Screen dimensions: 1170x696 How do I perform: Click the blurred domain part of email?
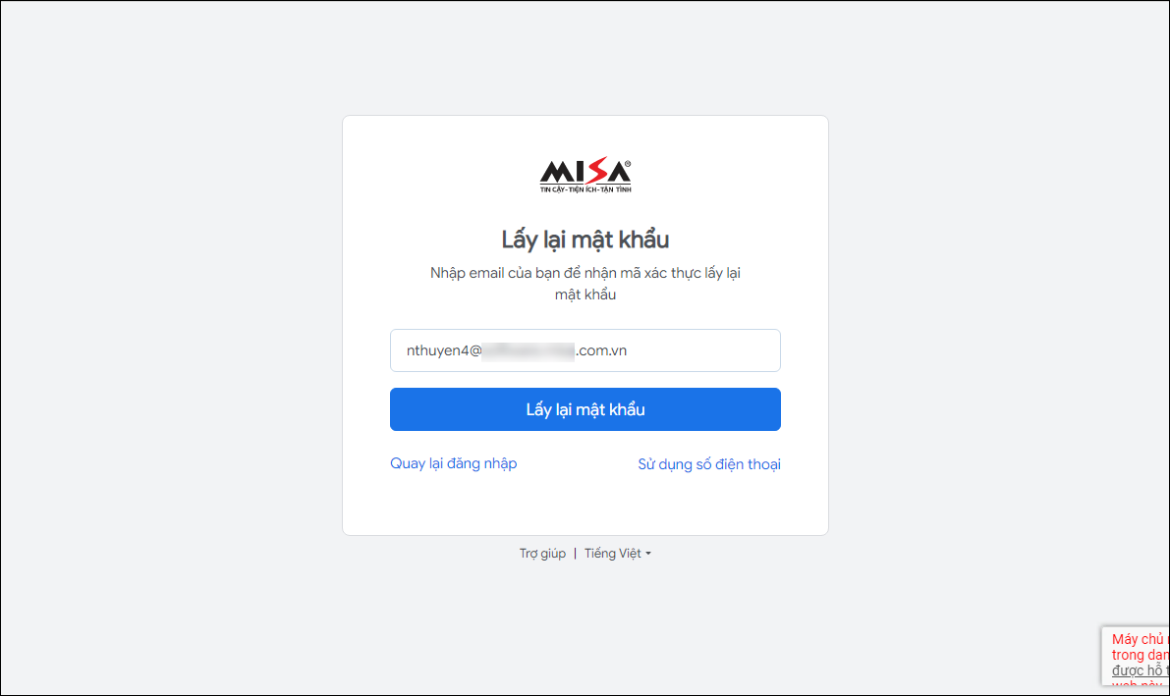529,350
